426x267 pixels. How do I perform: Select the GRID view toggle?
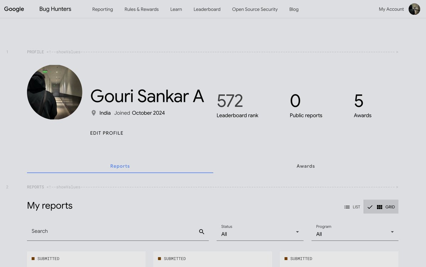[x=381, y=207]
